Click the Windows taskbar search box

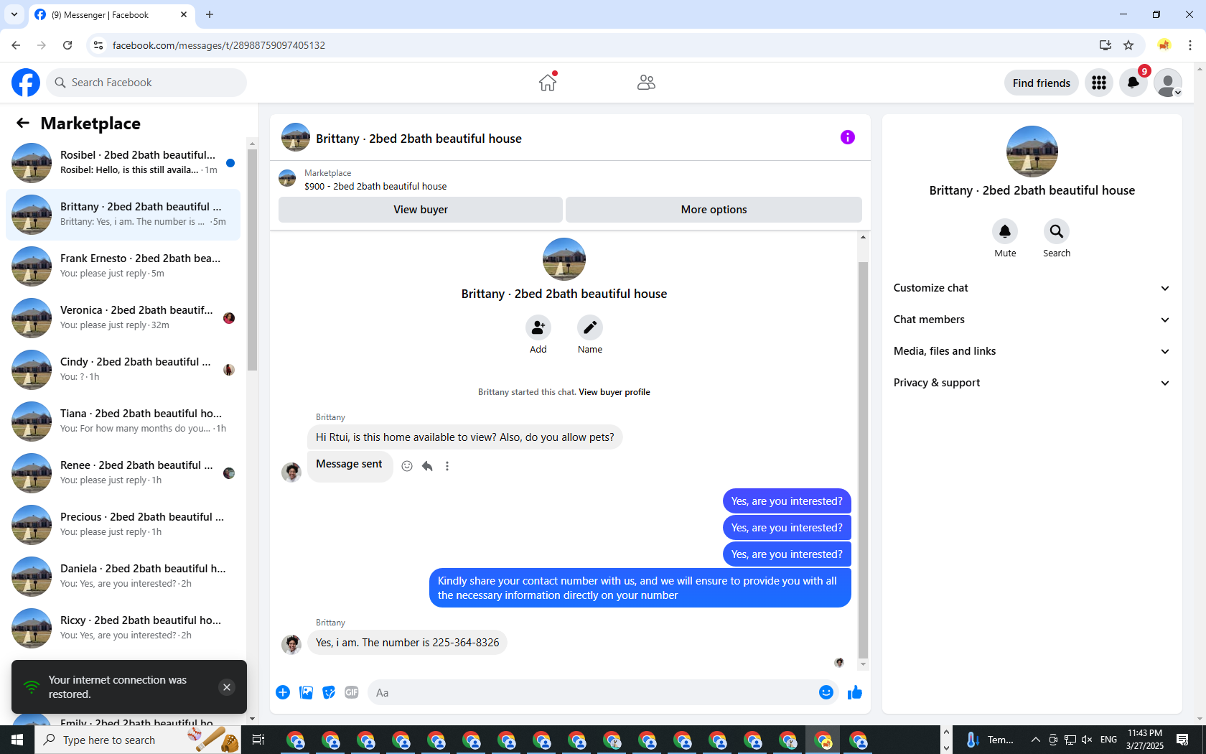pos(138,740)
